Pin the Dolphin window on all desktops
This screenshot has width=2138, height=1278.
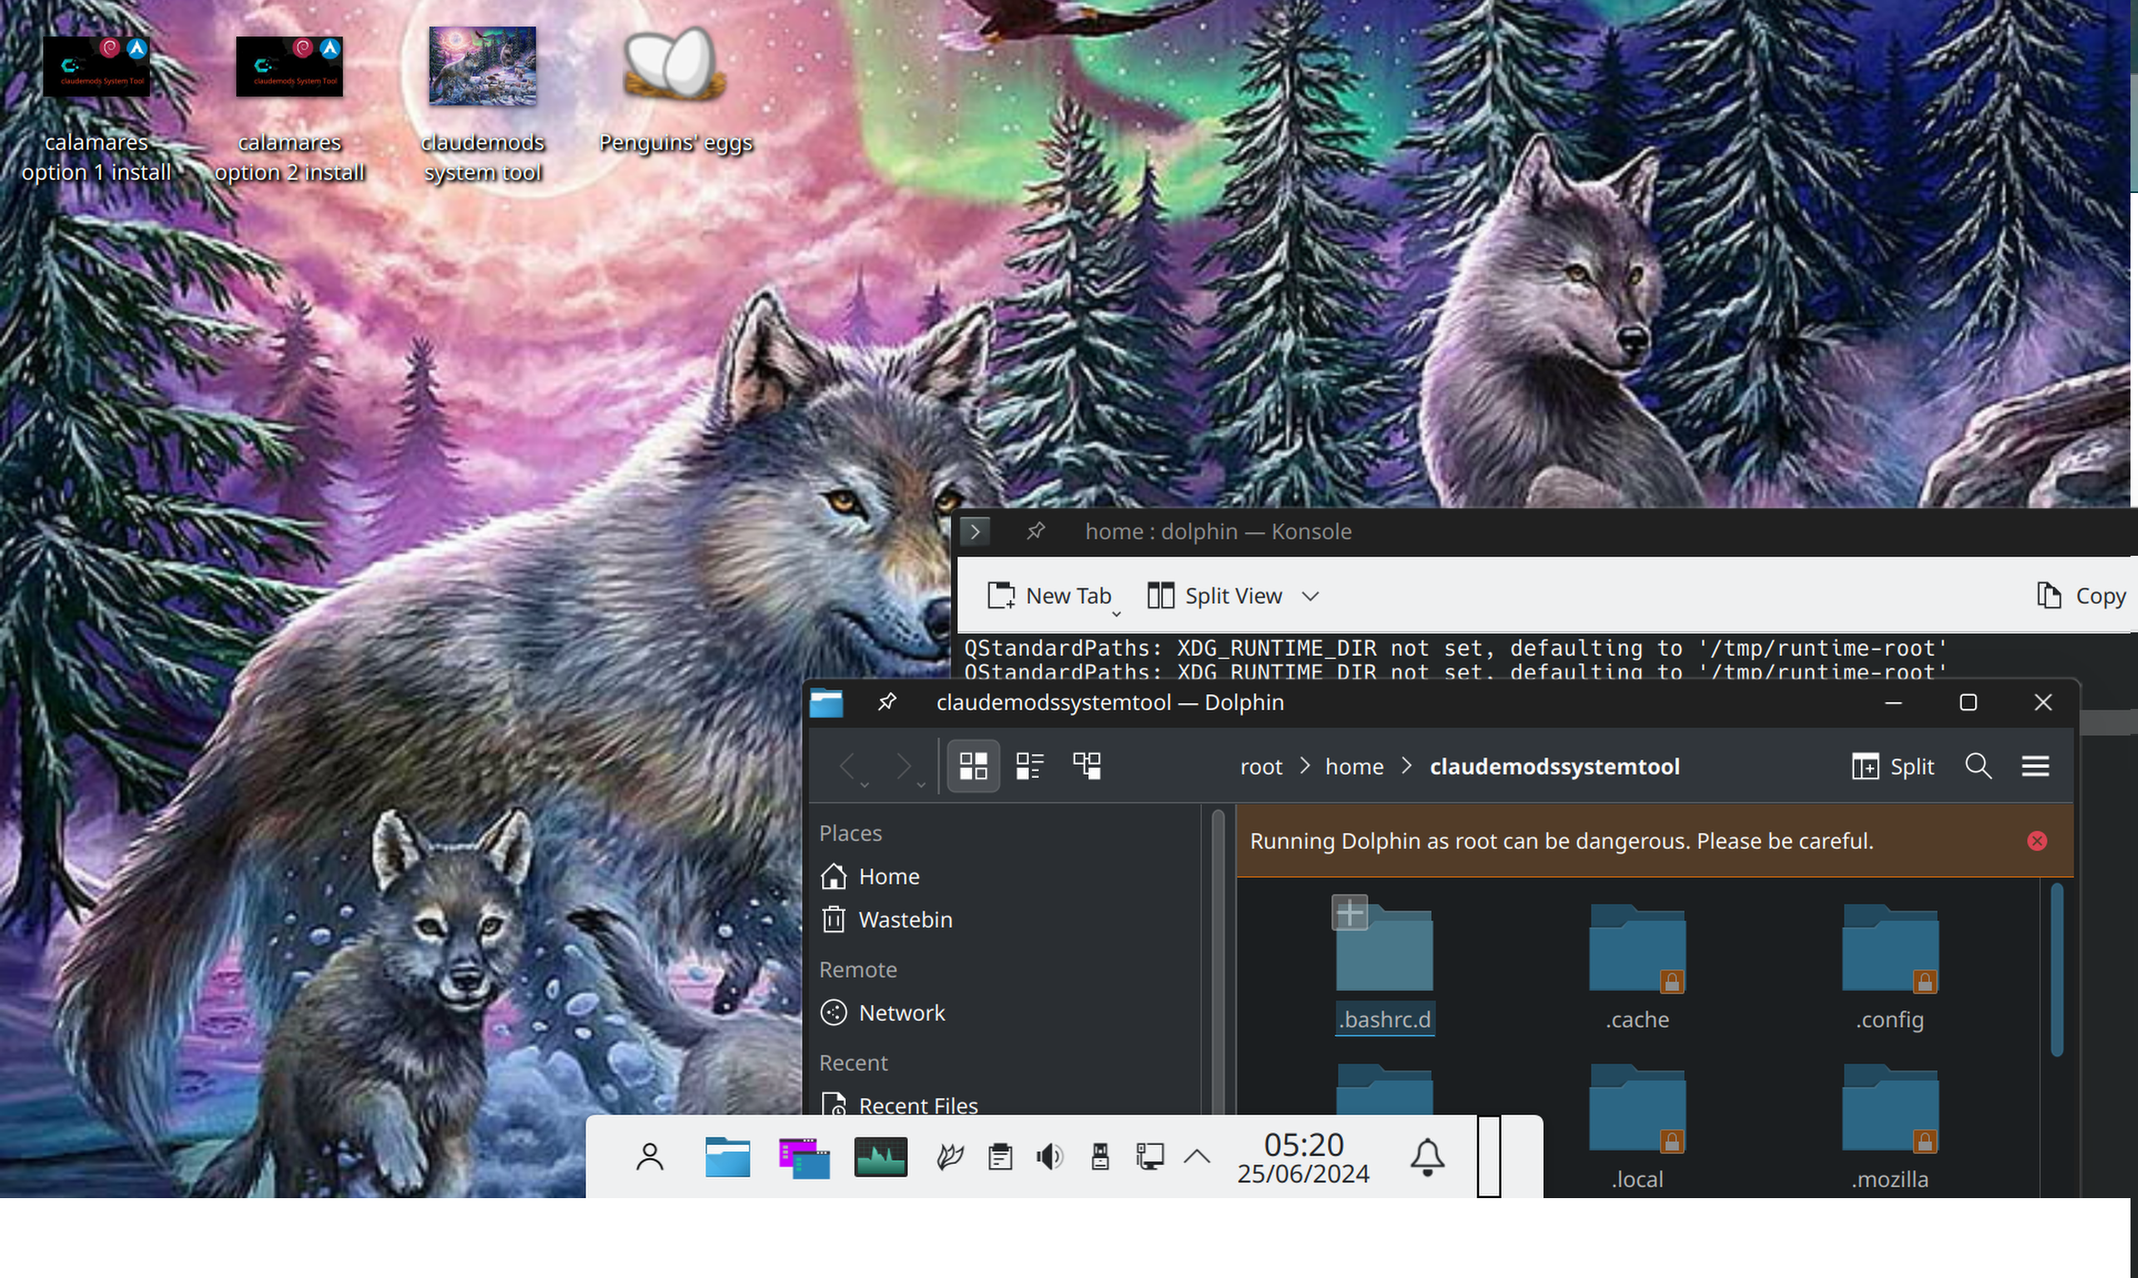(886, 703)
